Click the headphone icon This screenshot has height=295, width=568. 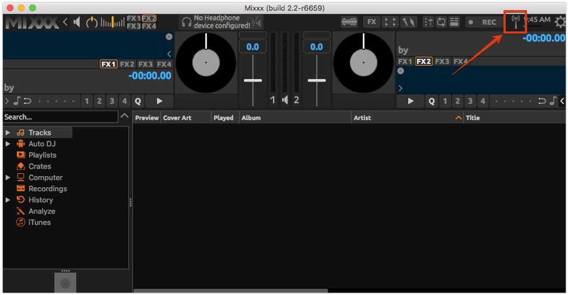pos(187,22)
